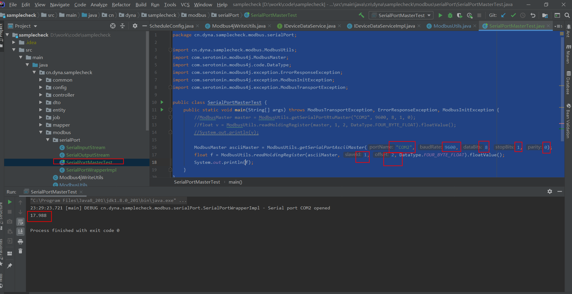Enable scroll to end in console output
The height and width of the screenshot is (294, 572).
pyautogui.click(x=20, y=231)
